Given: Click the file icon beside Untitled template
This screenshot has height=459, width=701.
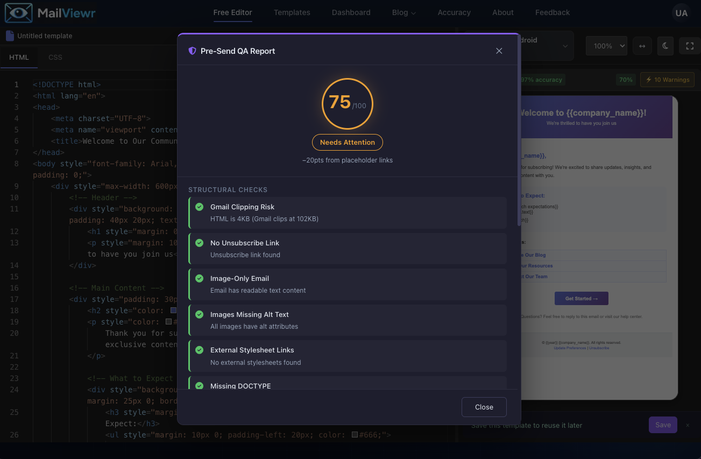Looking at the screenshot, I should pyautogui.click(x=10, y=36).
